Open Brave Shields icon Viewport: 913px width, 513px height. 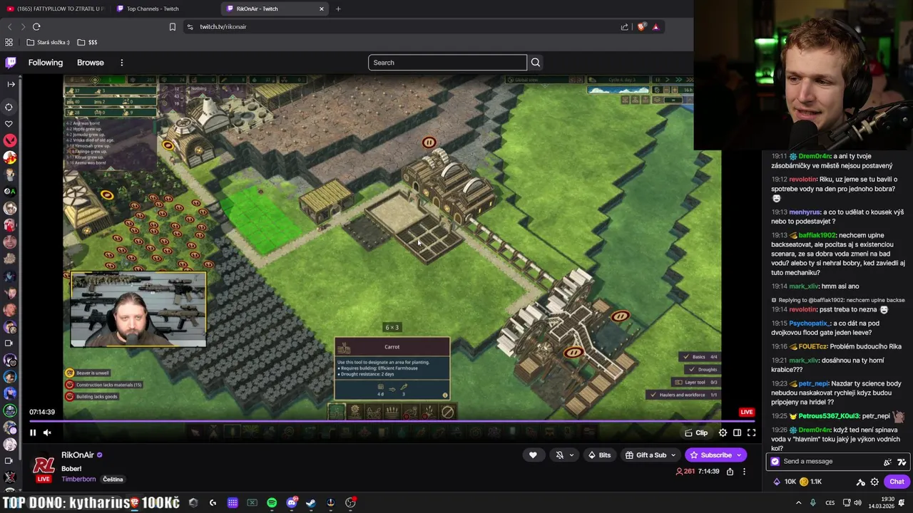coord(642,26)
